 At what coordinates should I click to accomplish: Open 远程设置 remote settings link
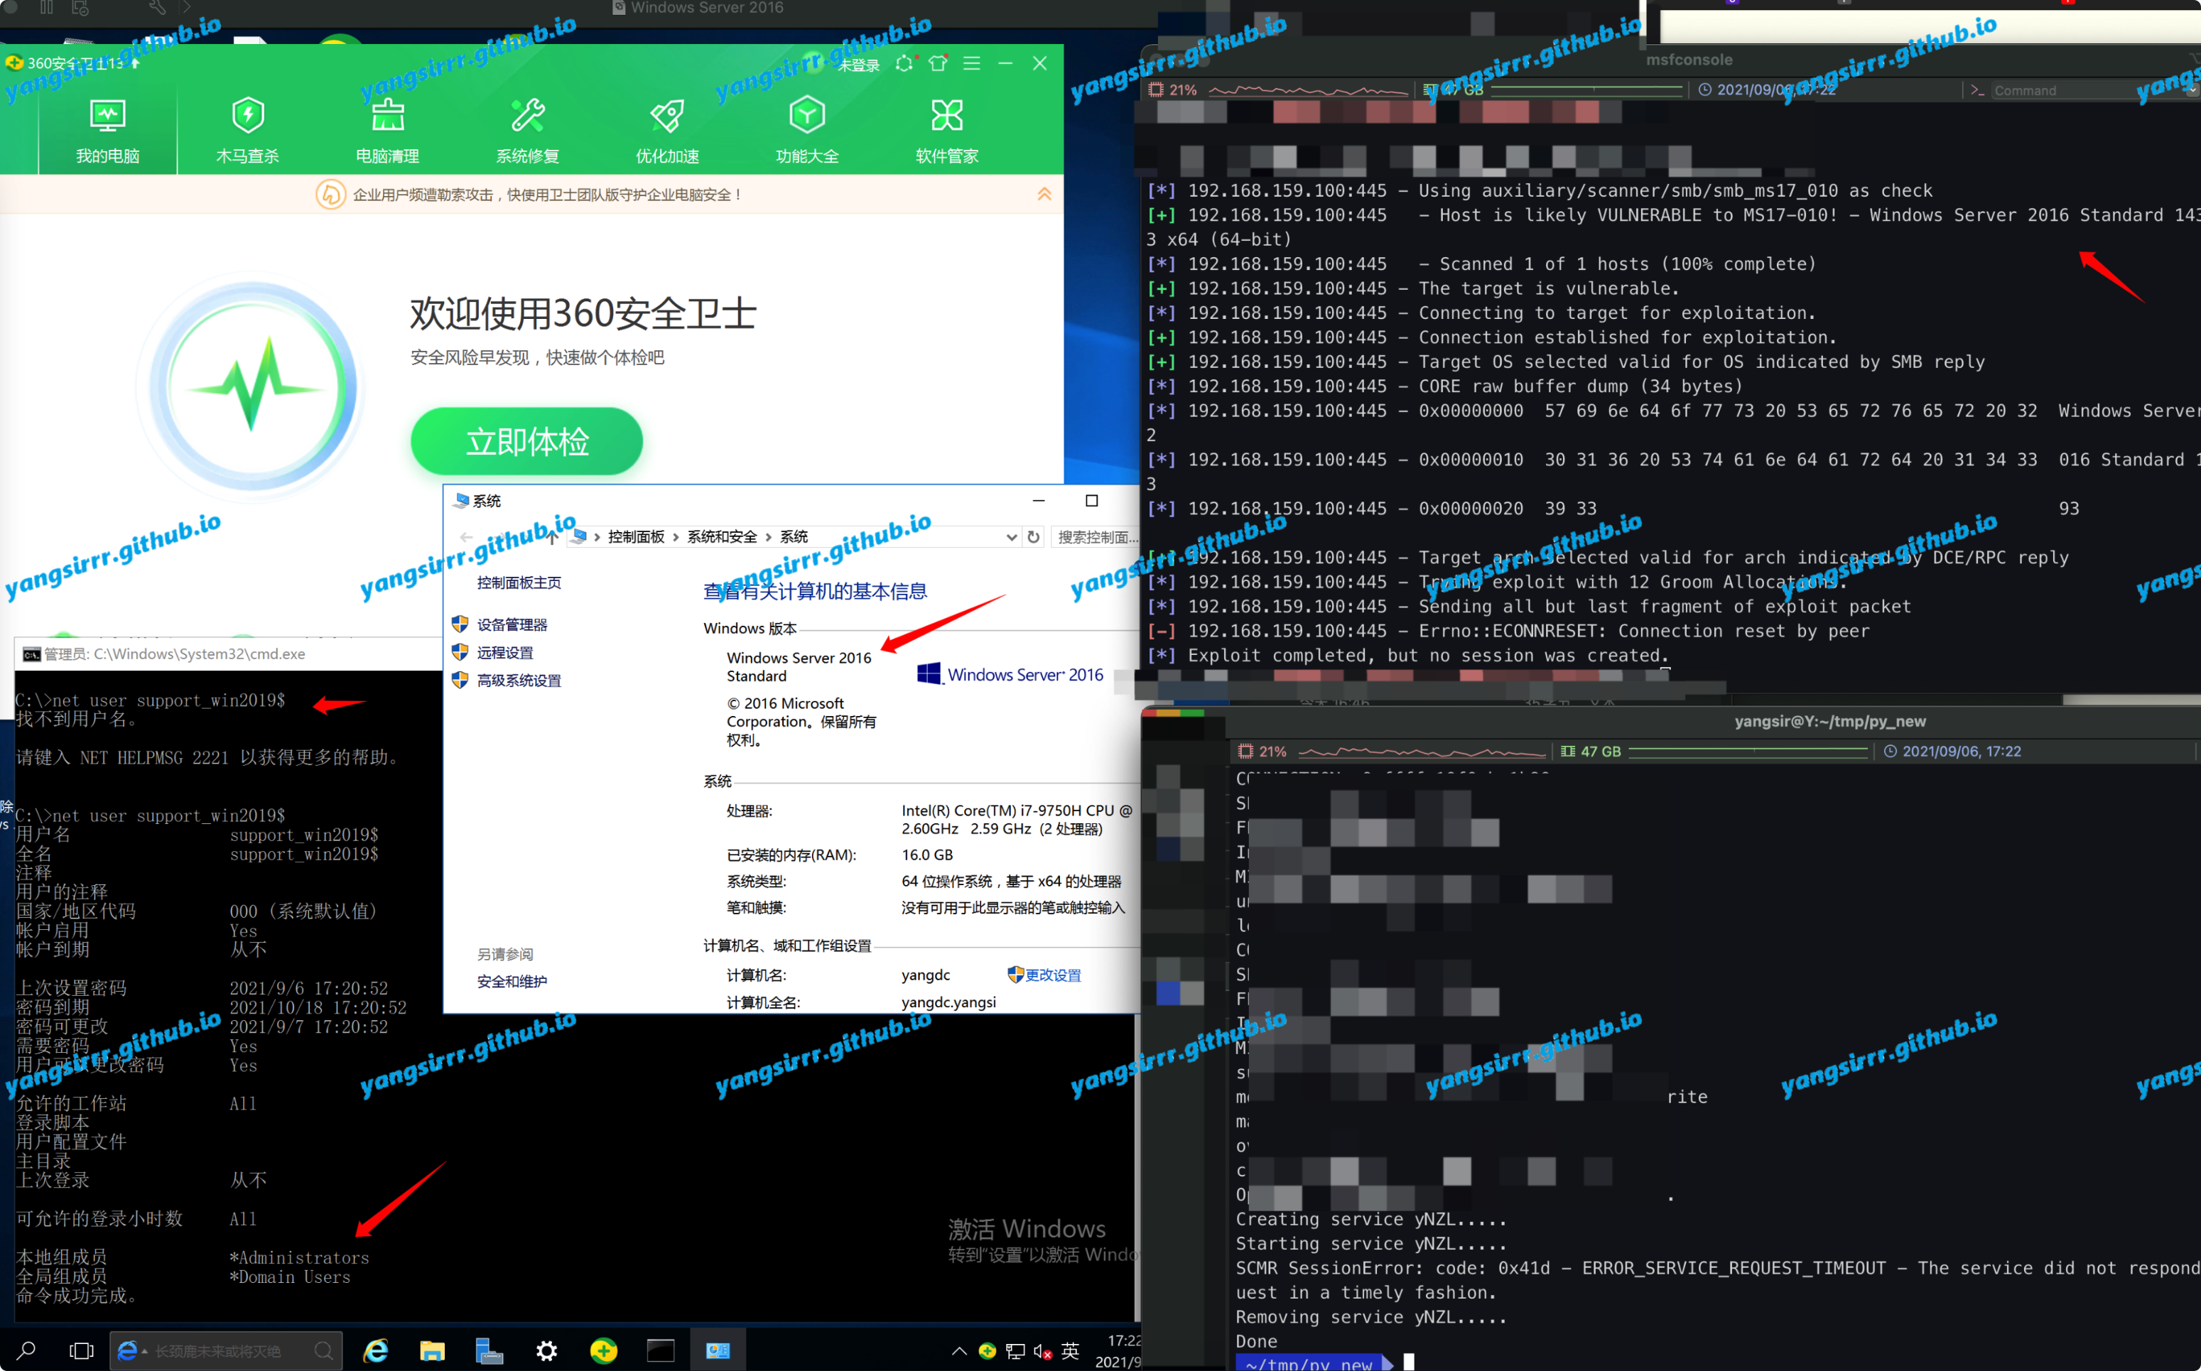tap(504, 653)
